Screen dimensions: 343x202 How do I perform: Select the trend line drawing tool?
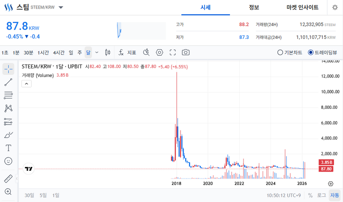click(x=8, y=82)
